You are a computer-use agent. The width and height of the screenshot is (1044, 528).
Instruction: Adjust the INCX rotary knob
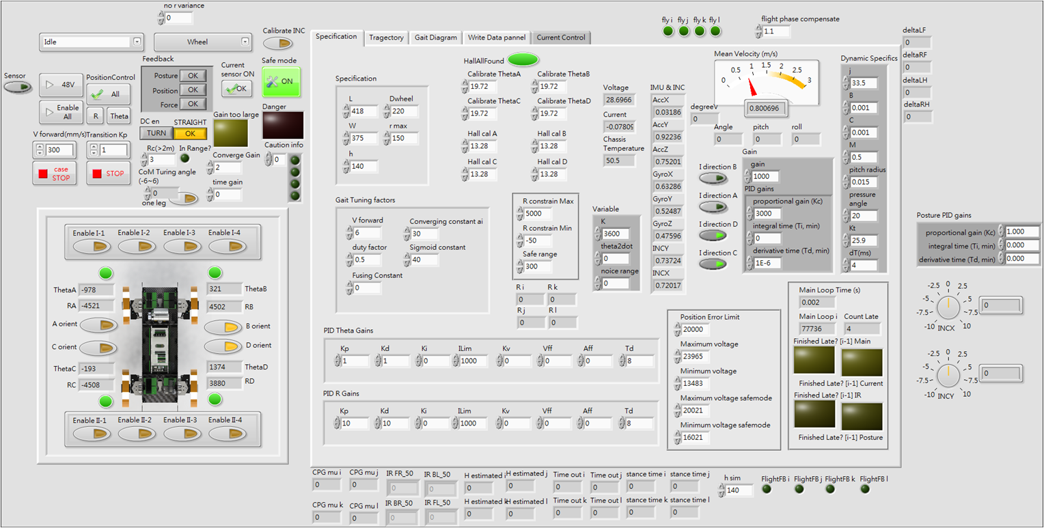[x=947, y=309]
